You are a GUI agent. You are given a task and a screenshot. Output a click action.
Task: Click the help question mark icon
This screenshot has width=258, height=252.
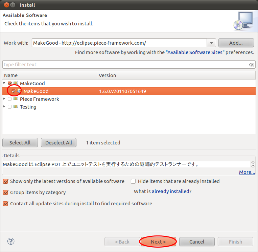[x=11, y=241]
